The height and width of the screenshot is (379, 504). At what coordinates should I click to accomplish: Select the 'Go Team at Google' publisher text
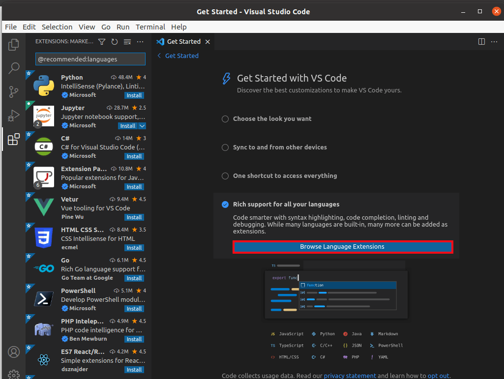(87, 278)
